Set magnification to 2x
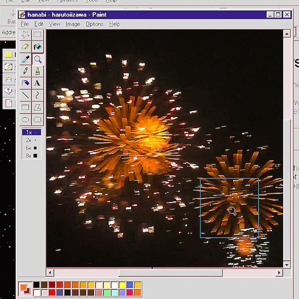This screenshot has height=299, width=299. [31, 140]
